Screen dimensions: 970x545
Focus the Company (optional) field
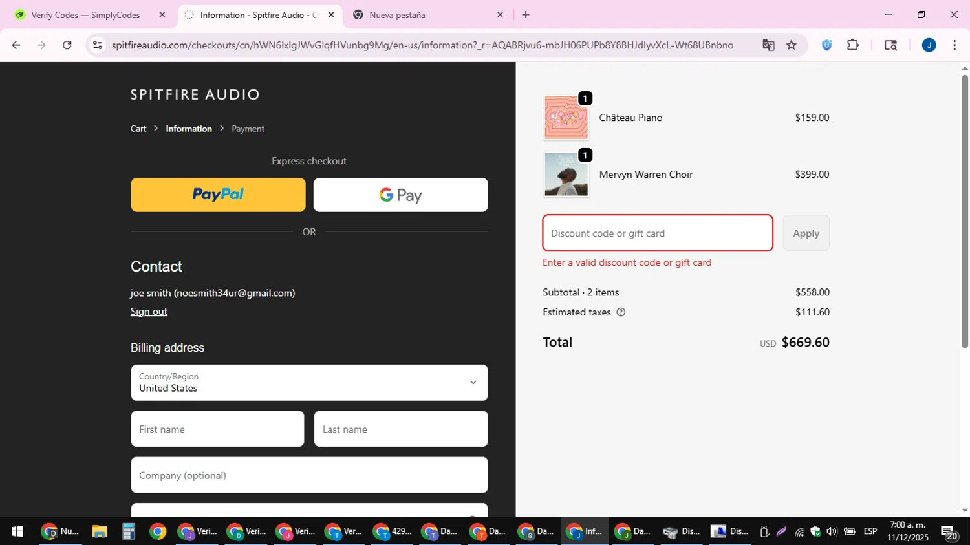[309, 475]
